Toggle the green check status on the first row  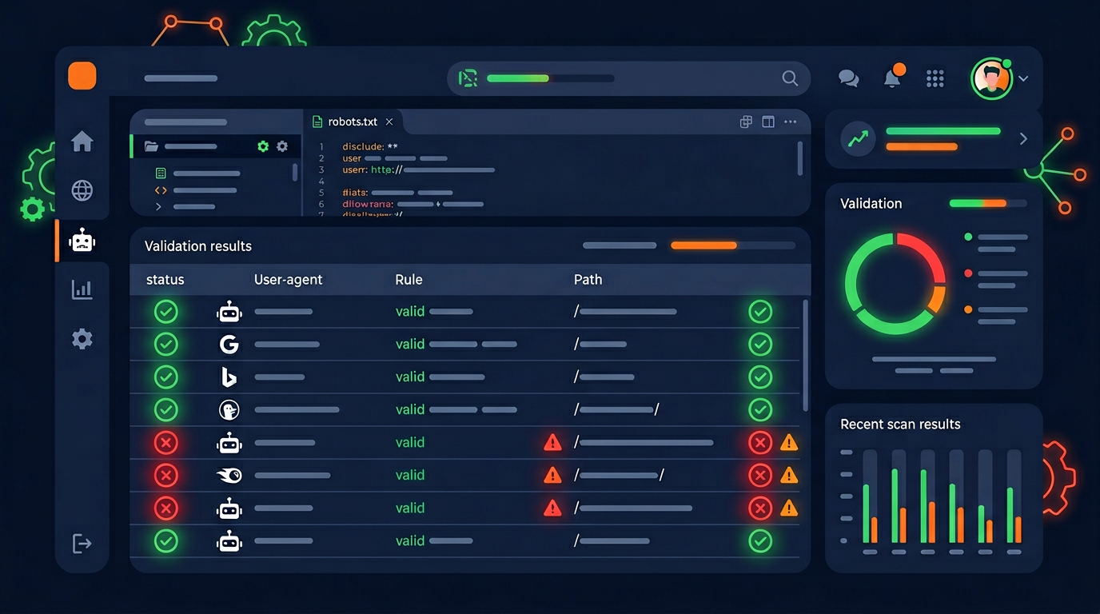coord(165,311)
